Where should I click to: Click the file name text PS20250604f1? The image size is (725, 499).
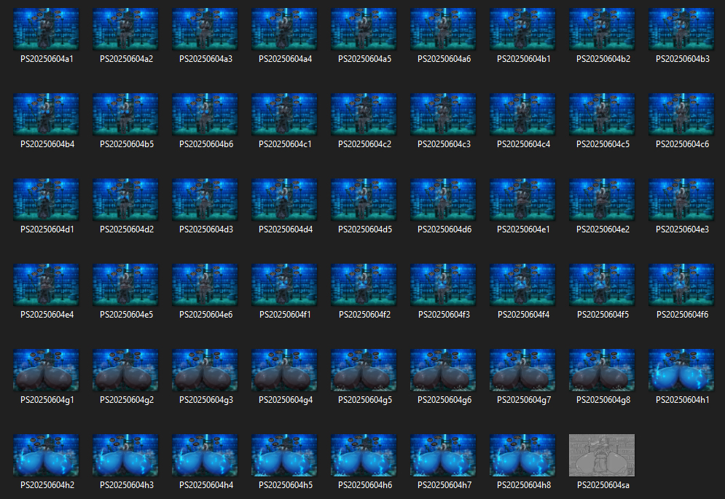point(286,315)
